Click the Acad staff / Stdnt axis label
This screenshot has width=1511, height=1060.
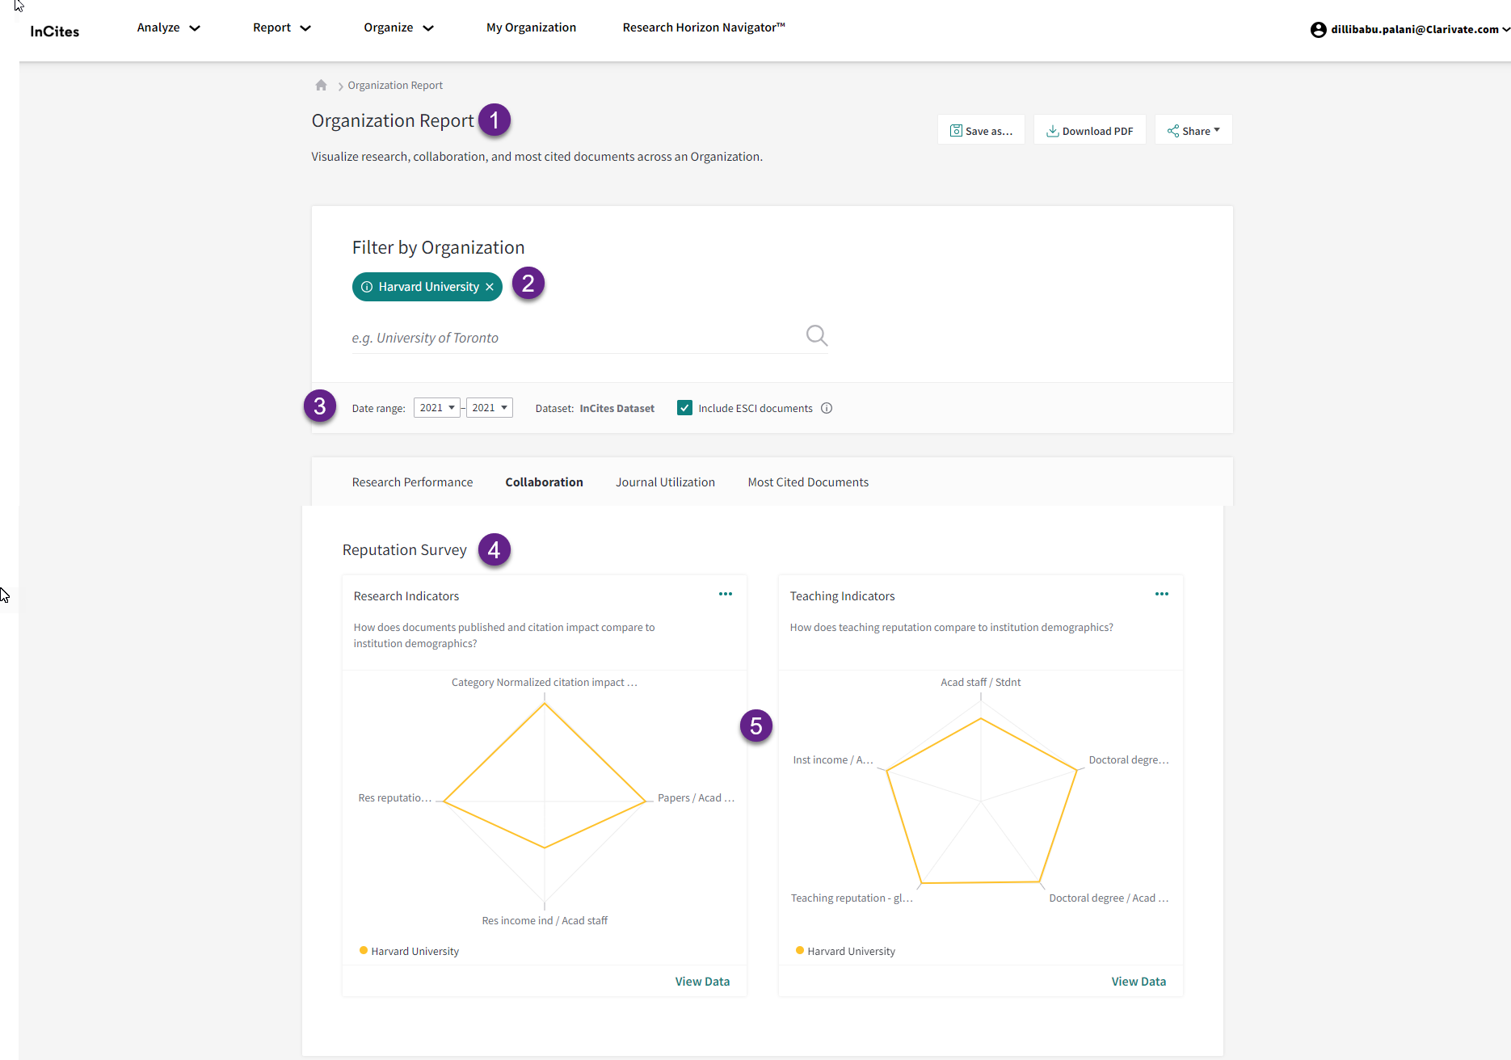click(981, 683)
